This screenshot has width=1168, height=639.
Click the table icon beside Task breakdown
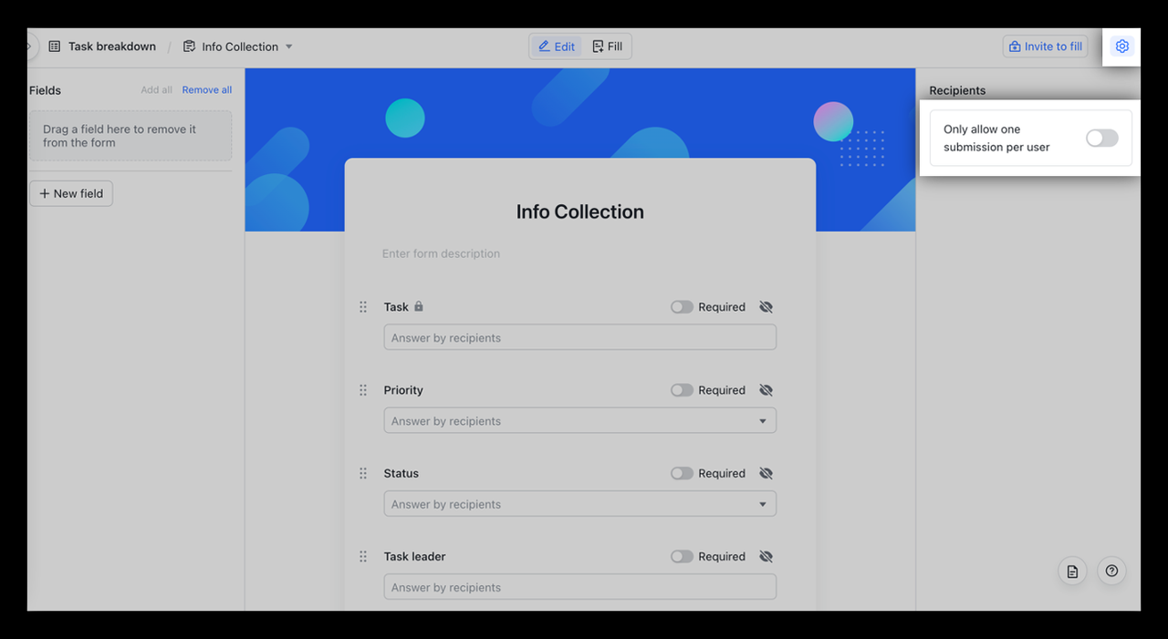pyautogui.click(x=55, y=46)
